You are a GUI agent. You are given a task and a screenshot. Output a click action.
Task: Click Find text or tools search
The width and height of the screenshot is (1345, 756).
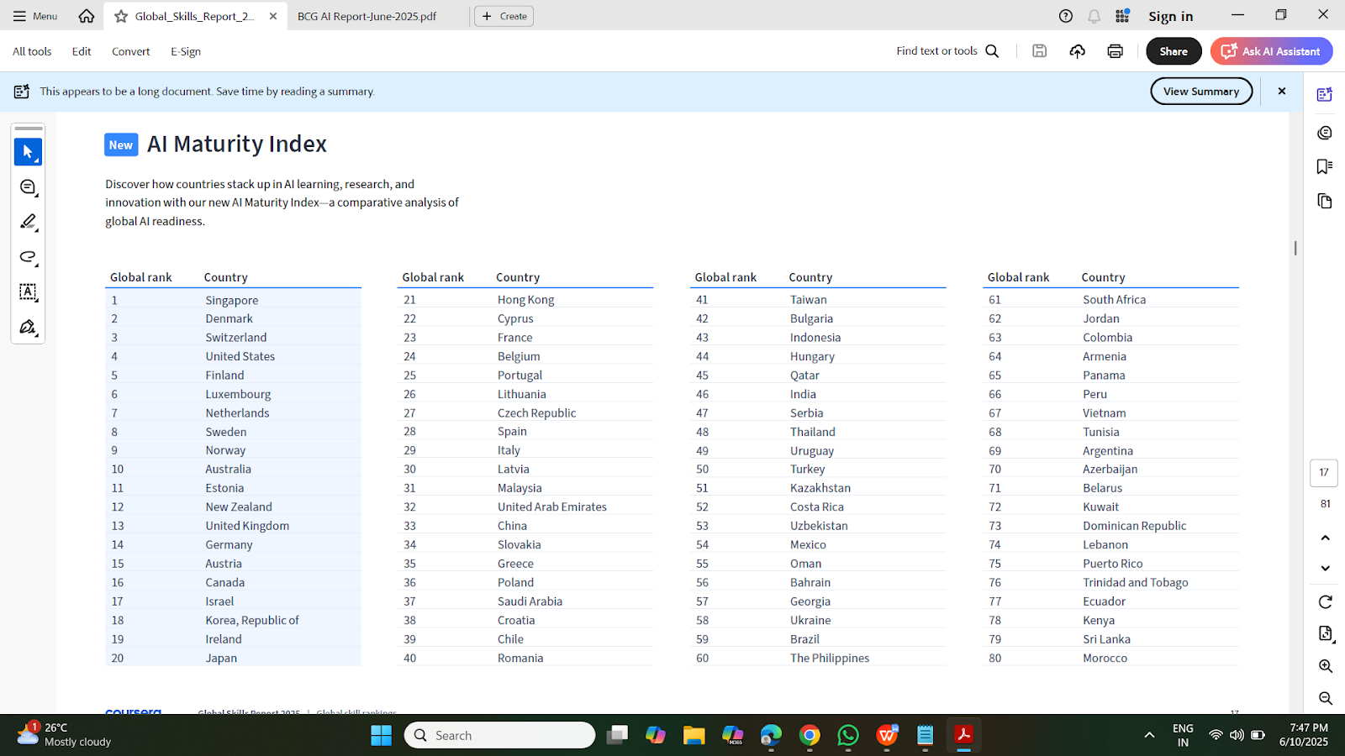click(x=947, y=51)
